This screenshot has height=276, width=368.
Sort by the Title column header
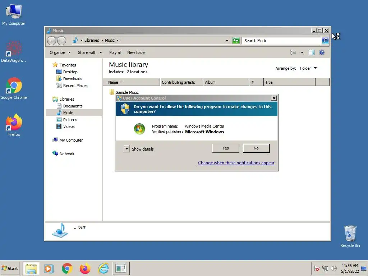289,82
